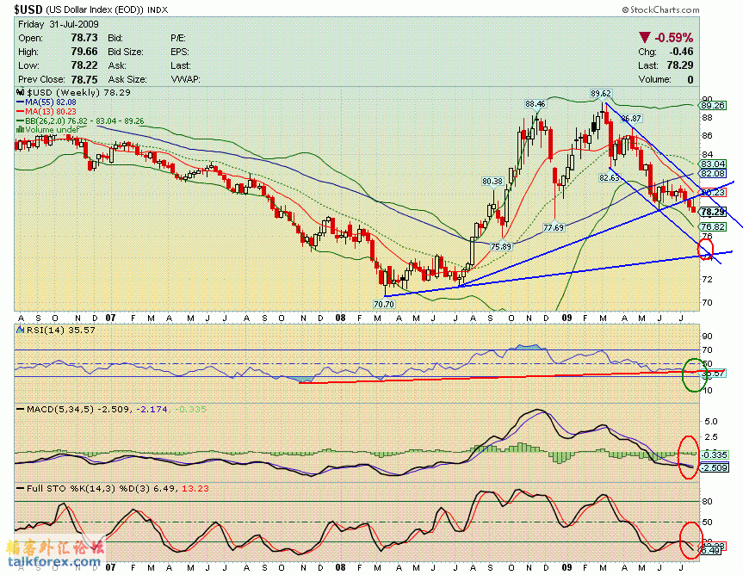Screen dimensions: 743x575
Task: Click the 83.04 middle band axis tag
Action: (x=713, y=164)
